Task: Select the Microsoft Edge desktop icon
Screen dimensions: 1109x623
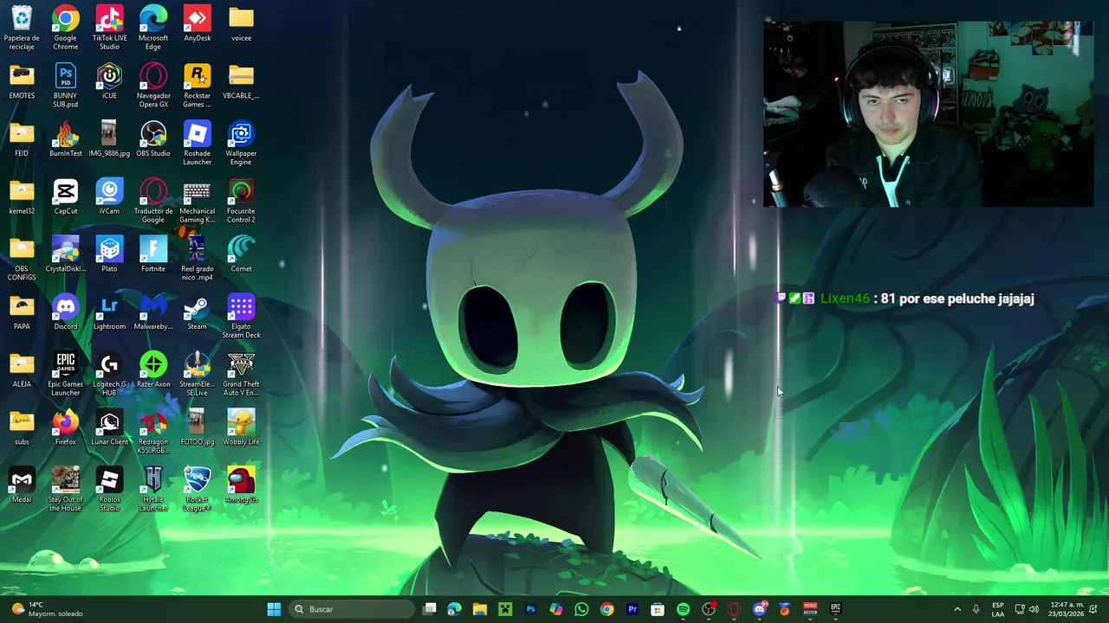Action: point(153,28)
